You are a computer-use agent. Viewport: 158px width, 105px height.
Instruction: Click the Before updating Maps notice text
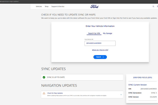[77, 96]
